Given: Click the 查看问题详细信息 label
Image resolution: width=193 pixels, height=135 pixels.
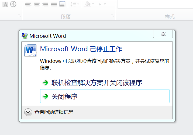Looking at the screenshot, I should (54, 112).
